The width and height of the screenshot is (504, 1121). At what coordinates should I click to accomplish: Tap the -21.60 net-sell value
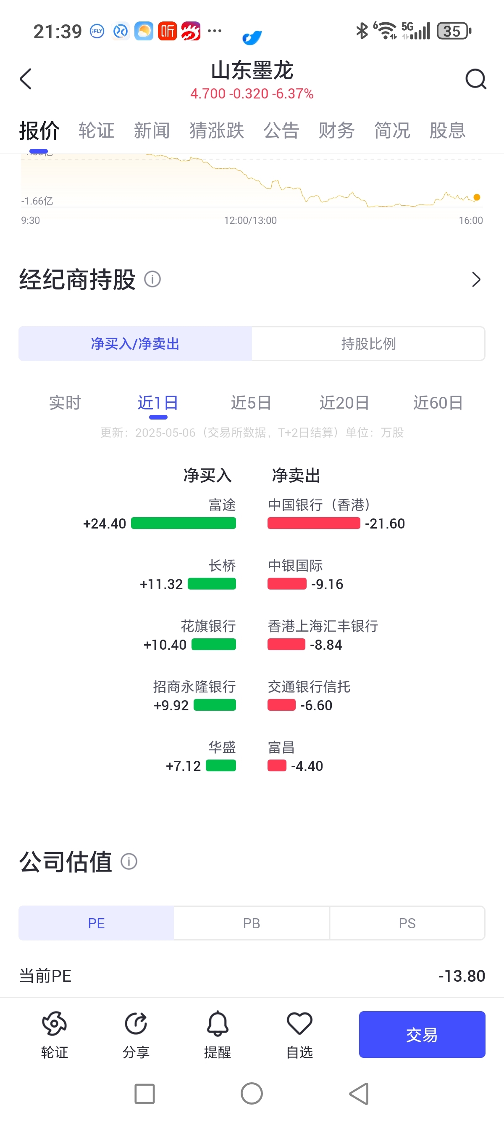[385, 523]
